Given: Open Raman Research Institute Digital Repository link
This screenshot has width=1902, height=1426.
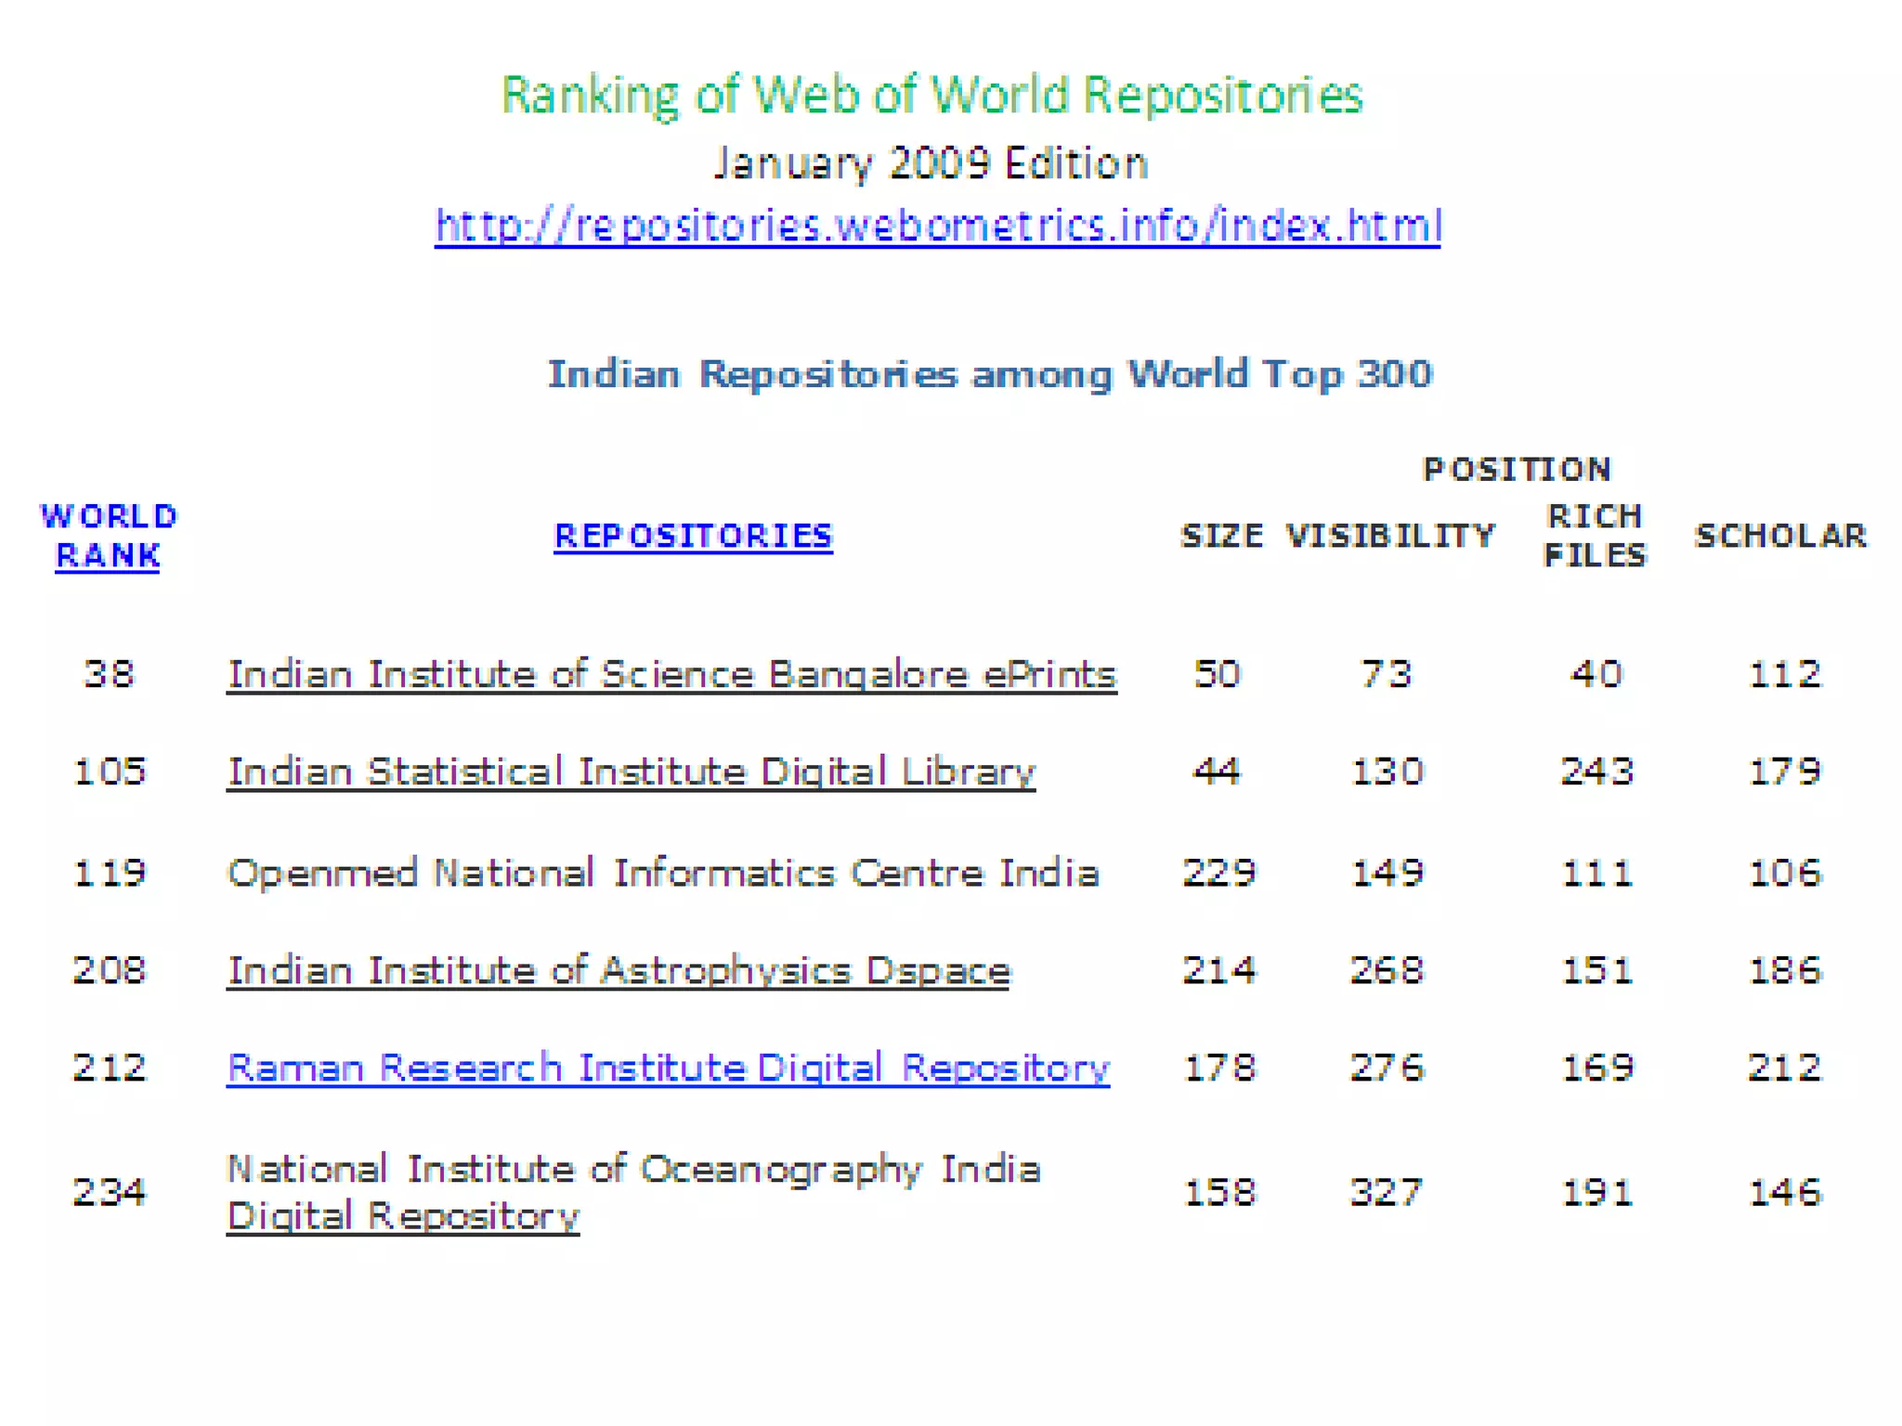Looking at the screenshot, I should 668,1068.
